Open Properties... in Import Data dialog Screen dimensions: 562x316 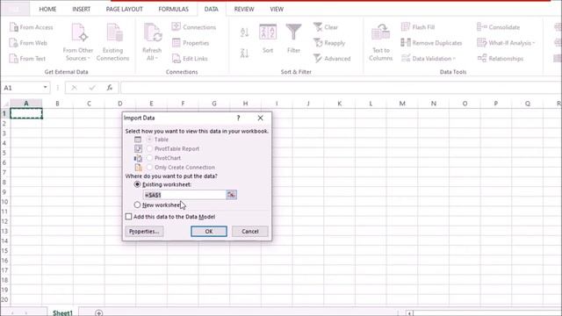point(144,232)
